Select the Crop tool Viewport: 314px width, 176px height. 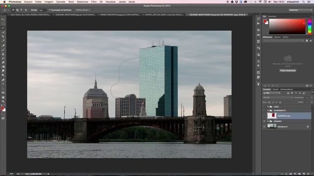(3, 37)
